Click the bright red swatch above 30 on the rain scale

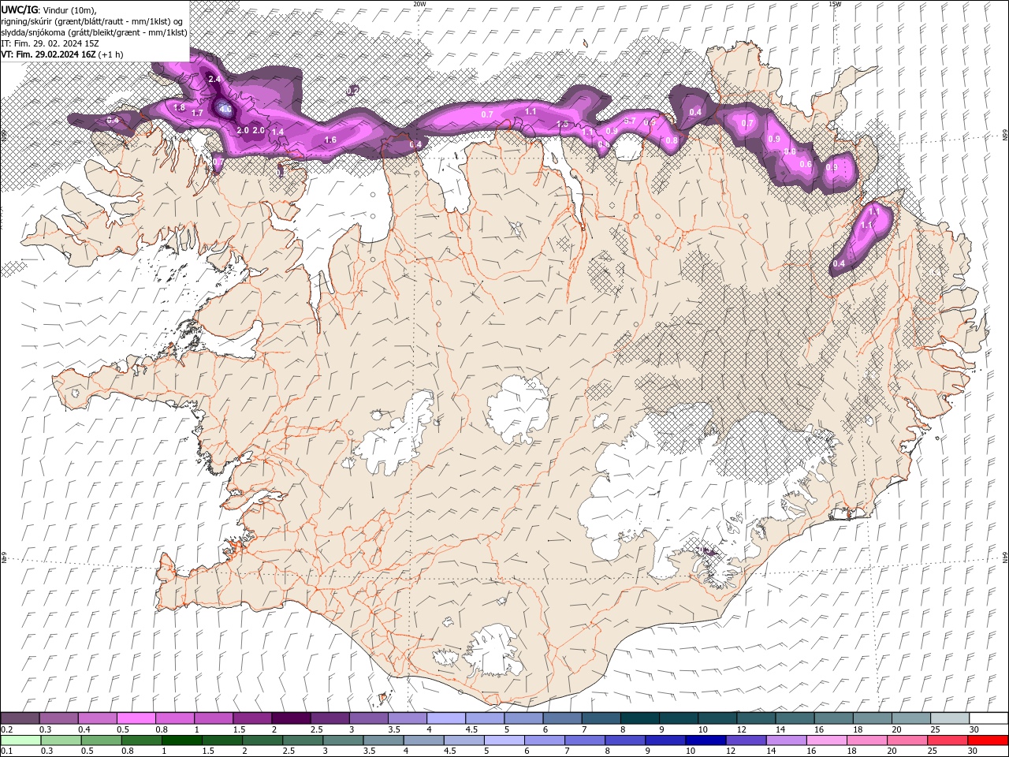(988, 740)
